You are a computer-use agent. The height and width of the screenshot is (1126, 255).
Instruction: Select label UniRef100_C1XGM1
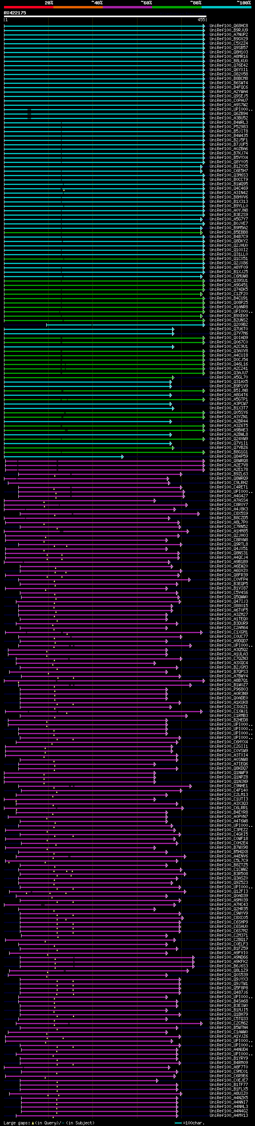229,632
